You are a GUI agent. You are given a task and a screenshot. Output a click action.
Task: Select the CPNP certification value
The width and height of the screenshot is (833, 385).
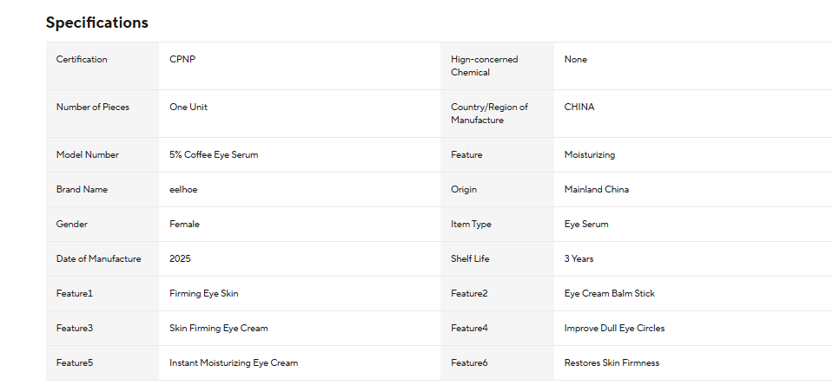click(x=182, y=59)
